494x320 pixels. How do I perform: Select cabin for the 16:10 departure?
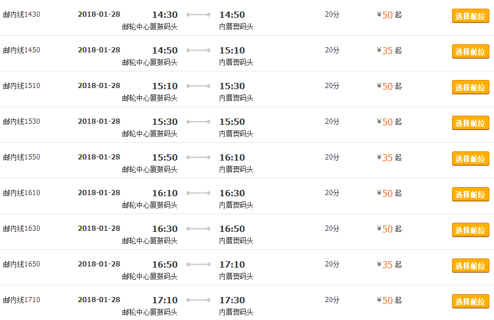tap(470, 194)
